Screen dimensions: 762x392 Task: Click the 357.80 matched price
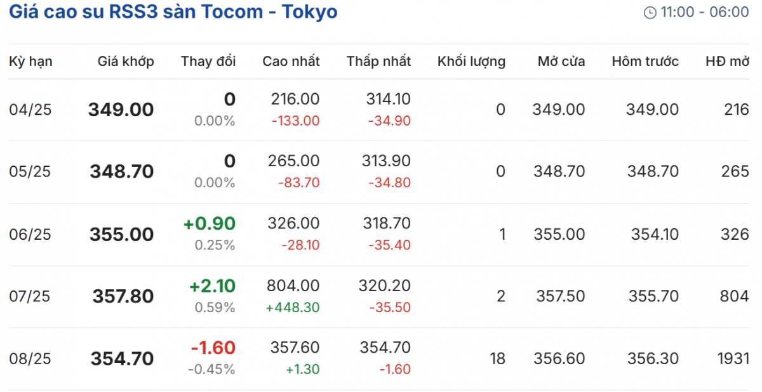point(123,296)
